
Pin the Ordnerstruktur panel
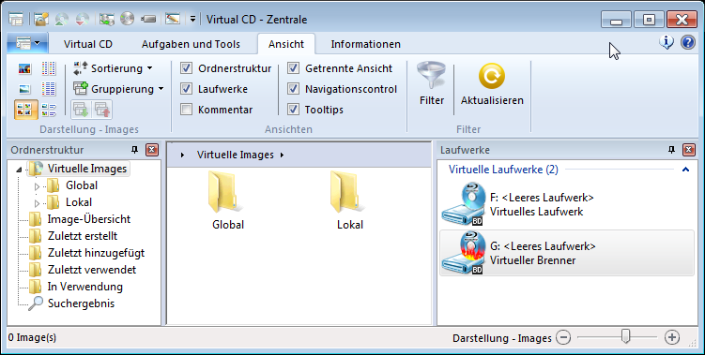coord(134,150)
